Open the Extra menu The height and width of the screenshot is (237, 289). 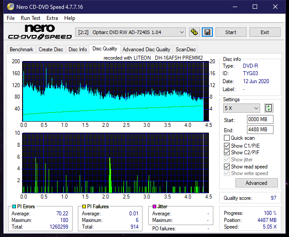coord(52,18)
